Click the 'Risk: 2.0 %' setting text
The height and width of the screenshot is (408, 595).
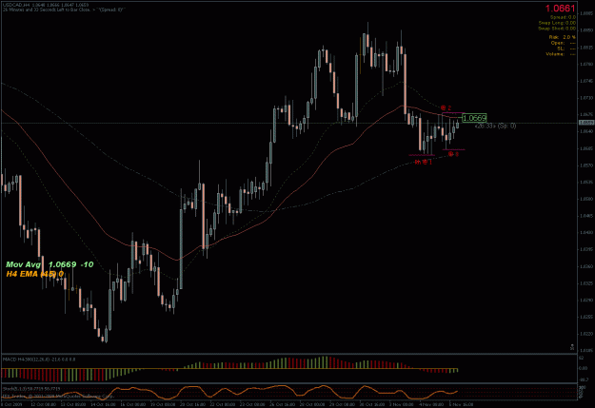click(x=562, y=37)
